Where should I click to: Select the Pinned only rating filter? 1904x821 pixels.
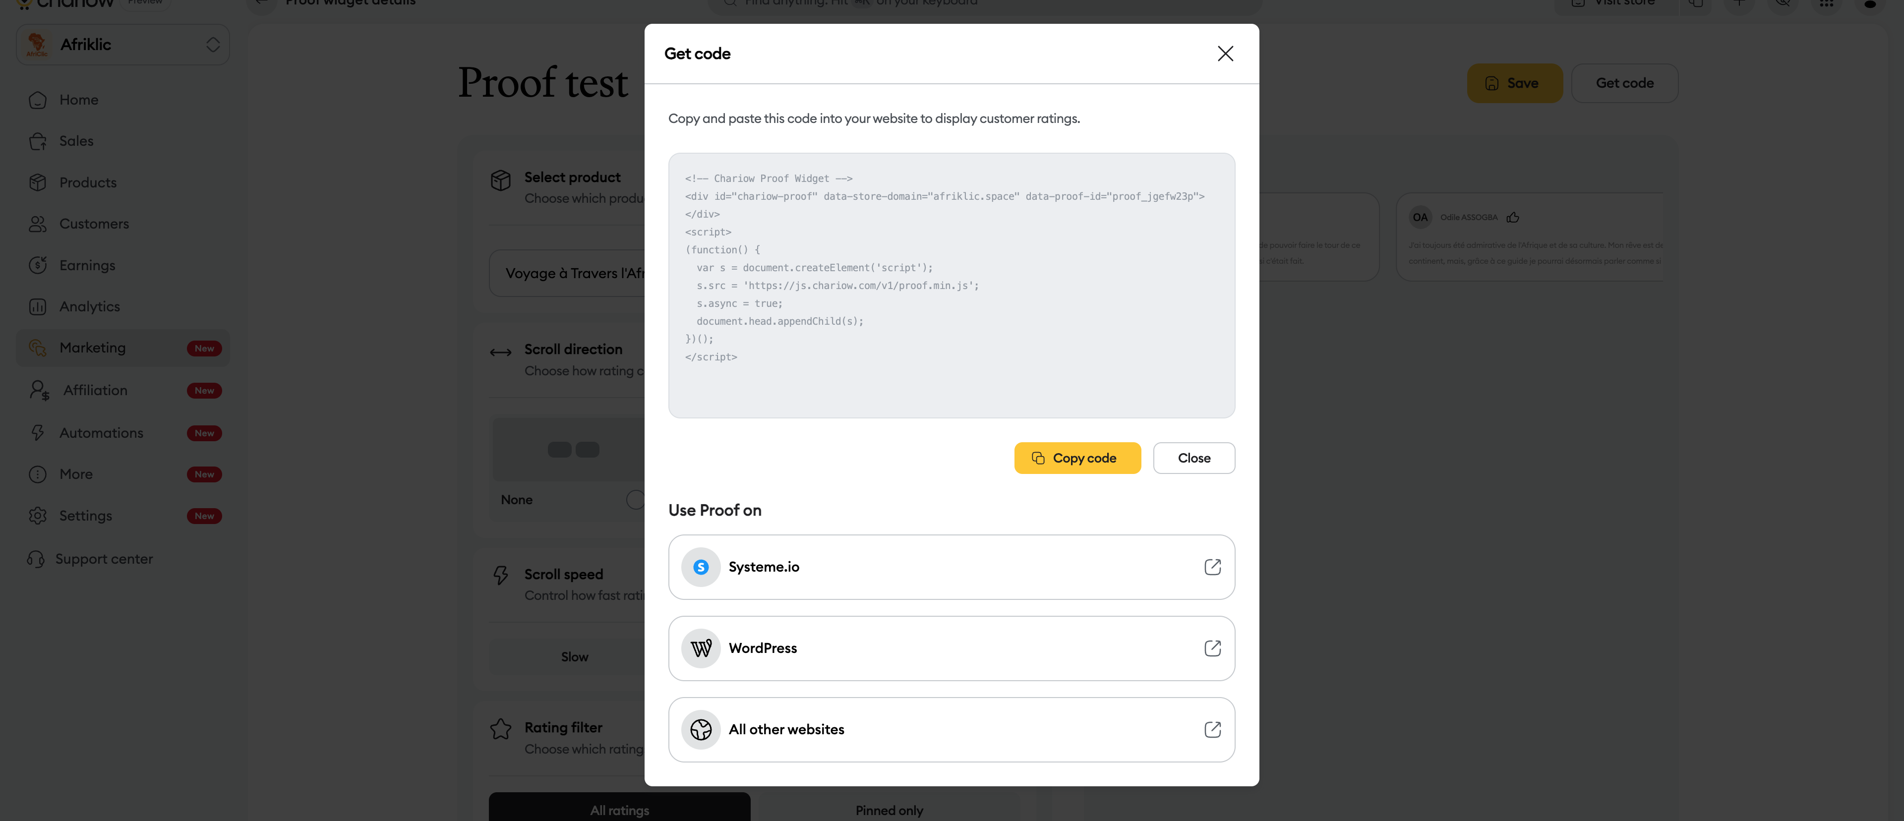889,810
